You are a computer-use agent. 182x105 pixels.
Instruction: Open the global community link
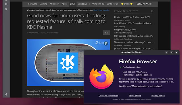(x=157, y=79)
